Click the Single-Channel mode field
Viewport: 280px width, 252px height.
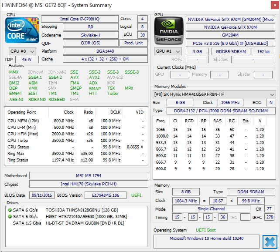211,208
